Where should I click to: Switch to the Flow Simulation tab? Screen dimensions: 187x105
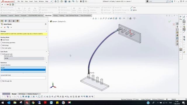click(86, 15)
